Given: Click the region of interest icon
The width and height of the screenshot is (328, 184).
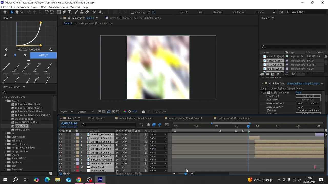Looking at the screenshot, I should coord(113,112).
